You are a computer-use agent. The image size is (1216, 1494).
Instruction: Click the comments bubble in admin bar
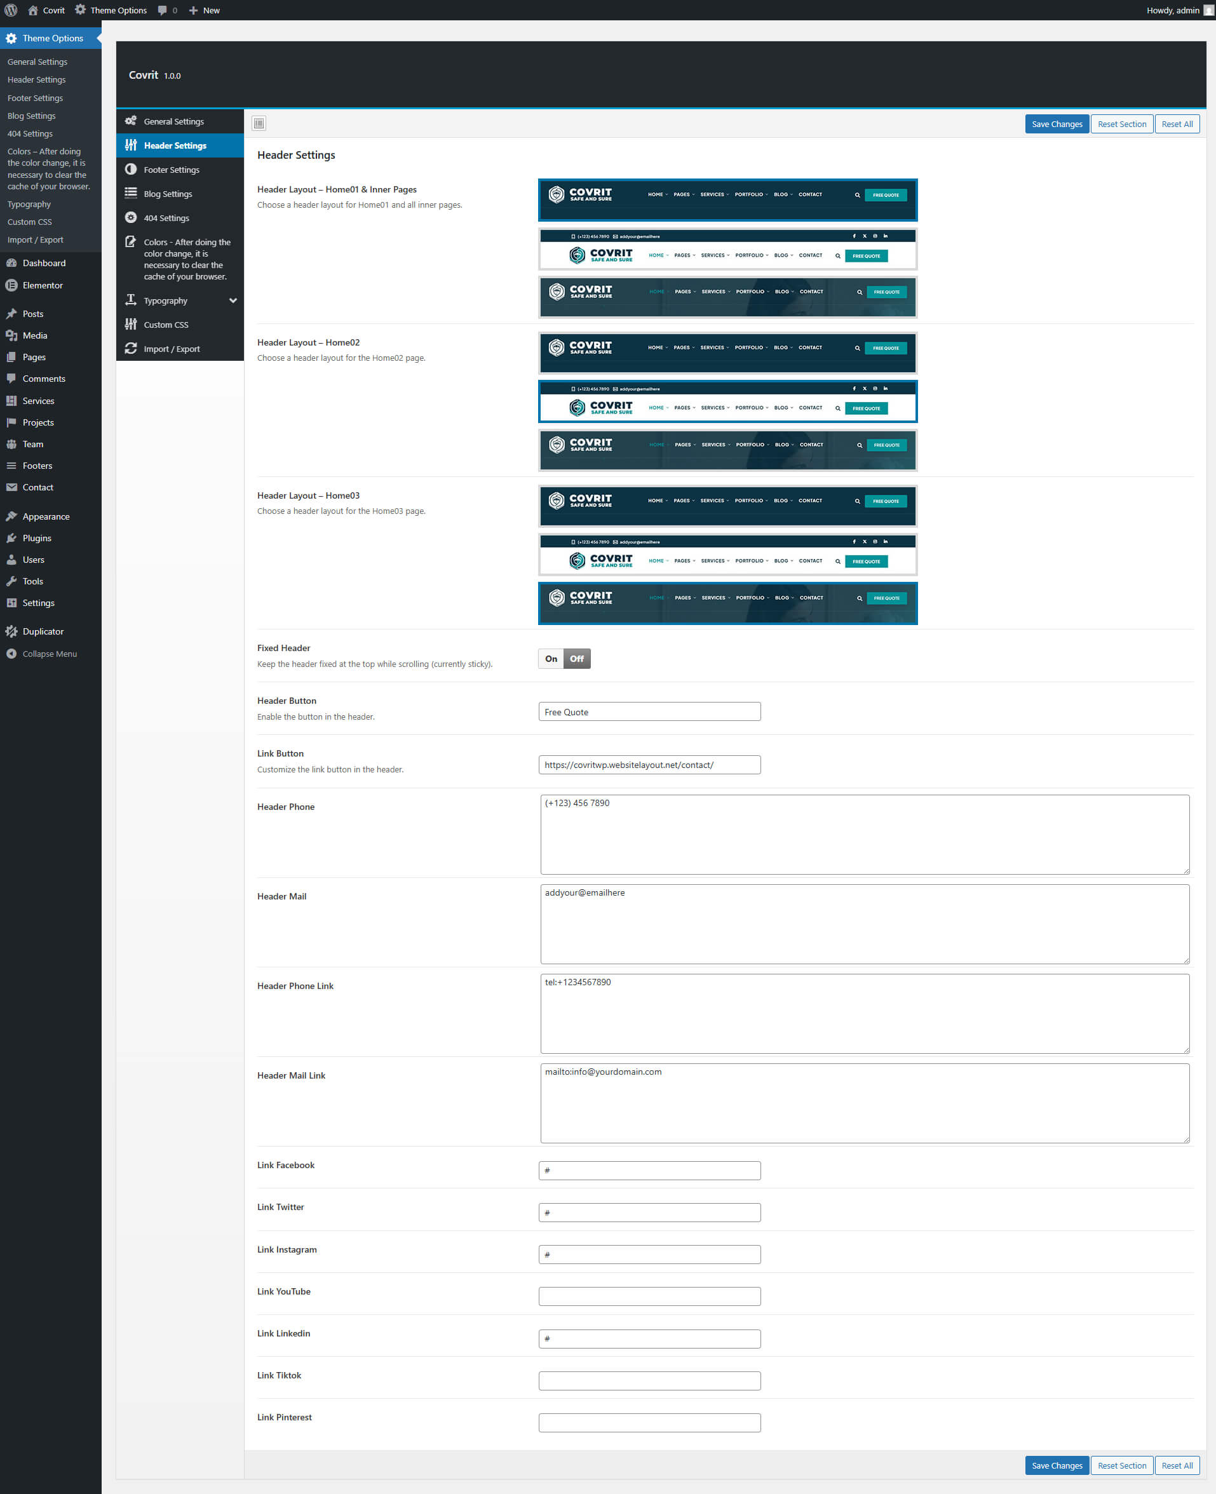[x=166, y=11]
